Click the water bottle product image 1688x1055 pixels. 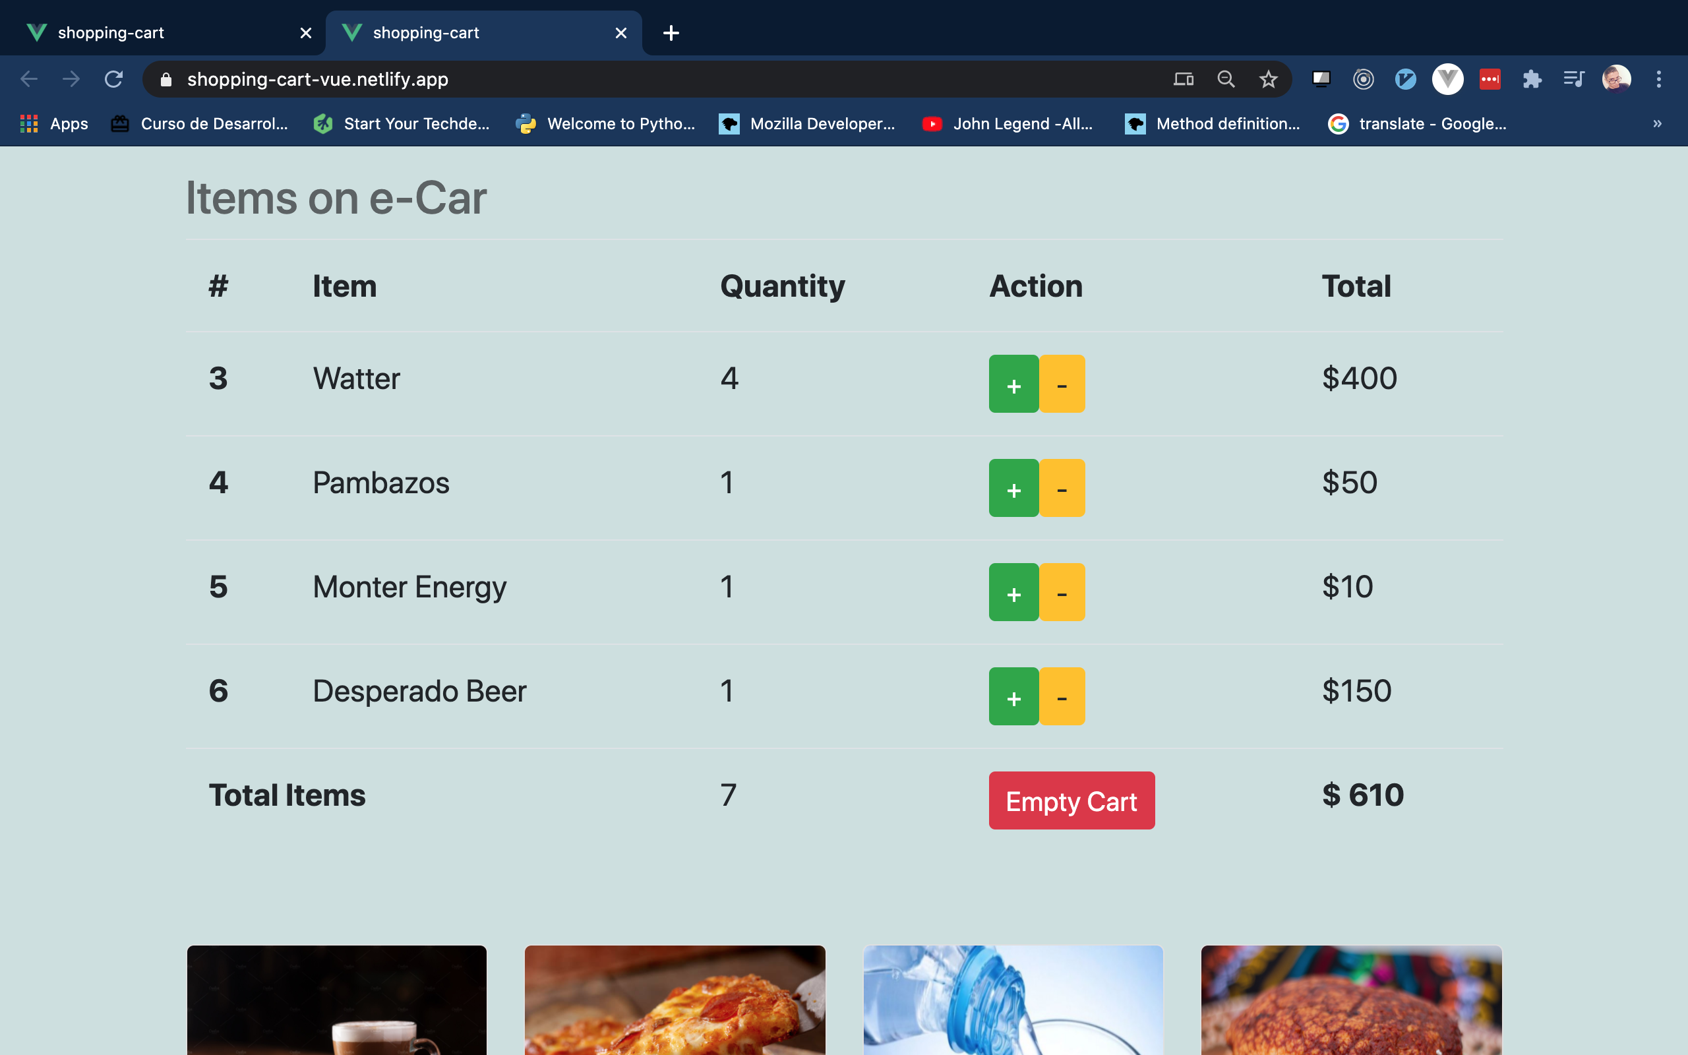(x=1013, y=1000)
